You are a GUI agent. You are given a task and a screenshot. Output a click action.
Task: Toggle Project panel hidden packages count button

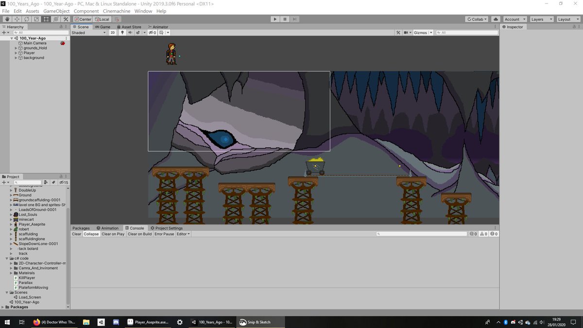pos(63,182)
